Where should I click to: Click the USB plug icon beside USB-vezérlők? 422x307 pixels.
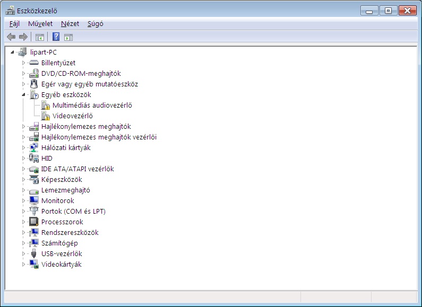pyautogui.click(x=34, y=253)
